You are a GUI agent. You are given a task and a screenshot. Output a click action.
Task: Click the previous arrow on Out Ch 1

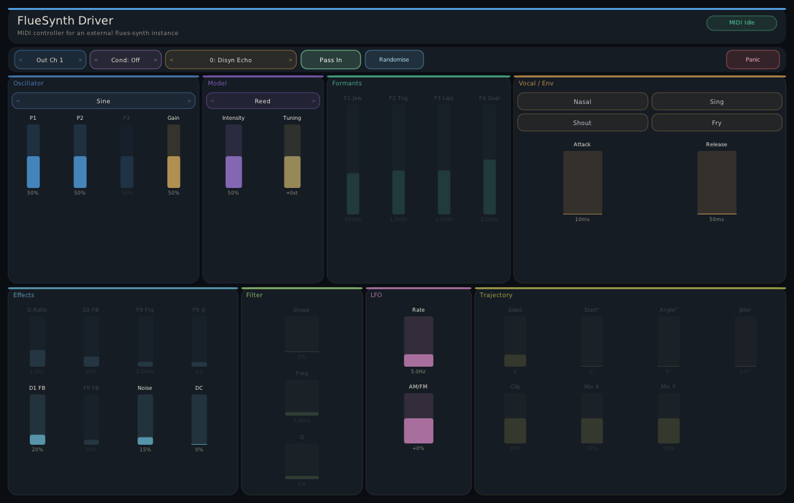(21, 60)
